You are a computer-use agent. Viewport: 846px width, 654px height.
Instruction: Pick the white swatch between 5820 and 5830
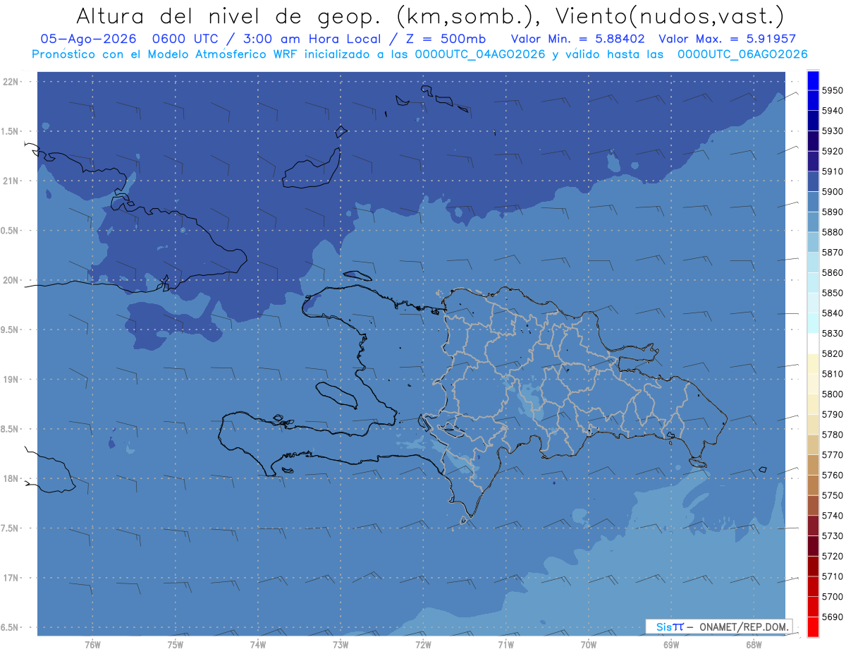pyautogui.click(x=813, y=343)
